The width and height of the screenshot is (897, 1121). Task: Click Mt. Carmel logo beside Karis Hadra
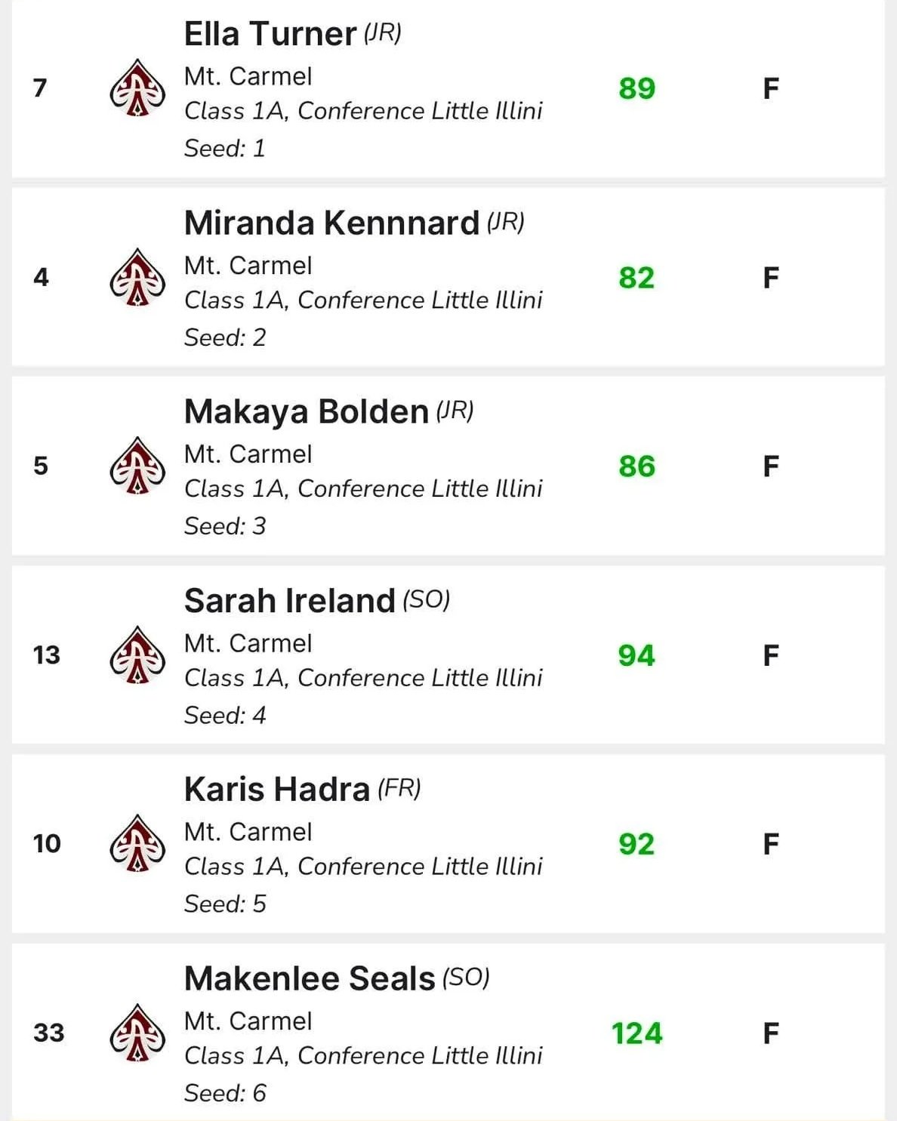(x=137, y=843)
